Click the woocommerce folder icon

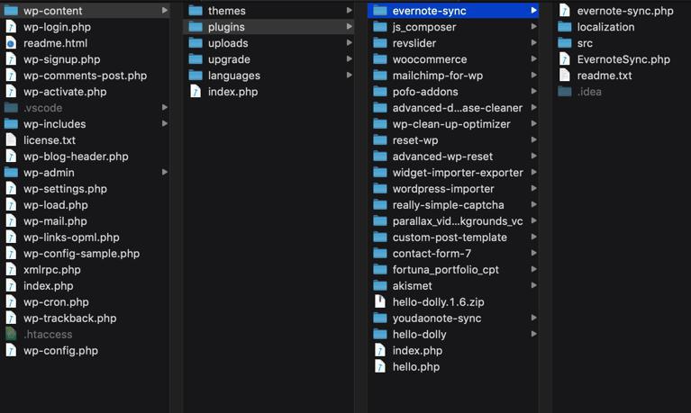click(380, 59)
